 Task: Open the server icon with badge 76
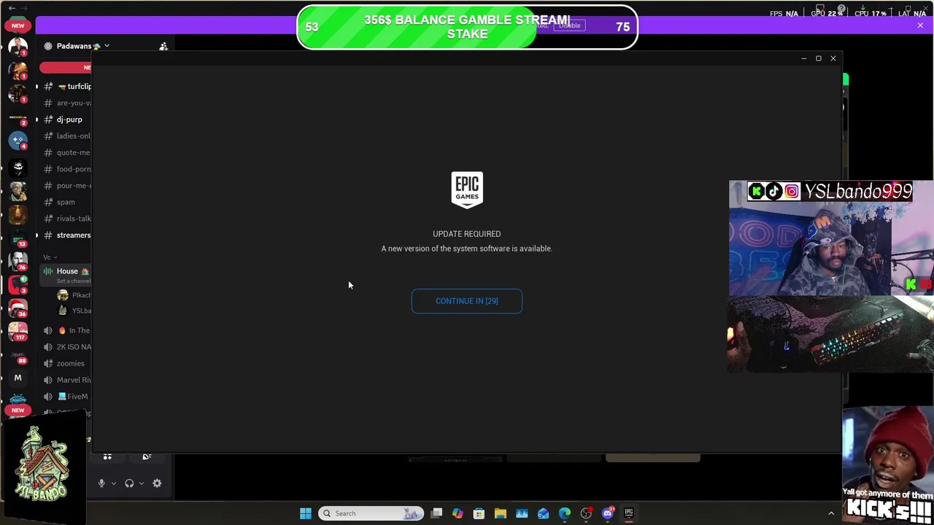pos(18,261)
